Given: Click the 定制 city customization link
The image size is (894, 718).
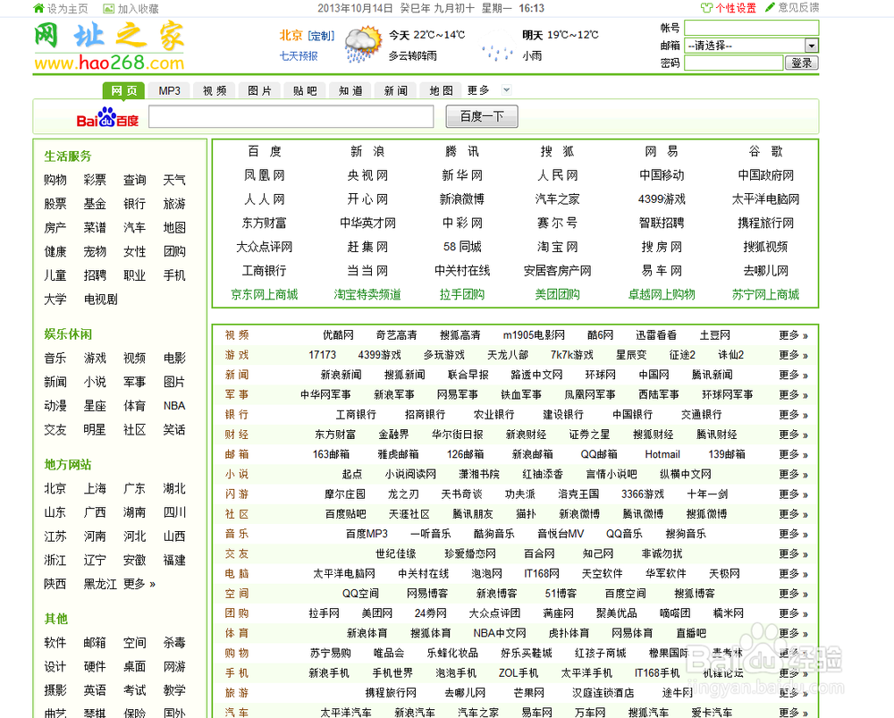Looking at the screenshot, I should click(x=319, y=38).
